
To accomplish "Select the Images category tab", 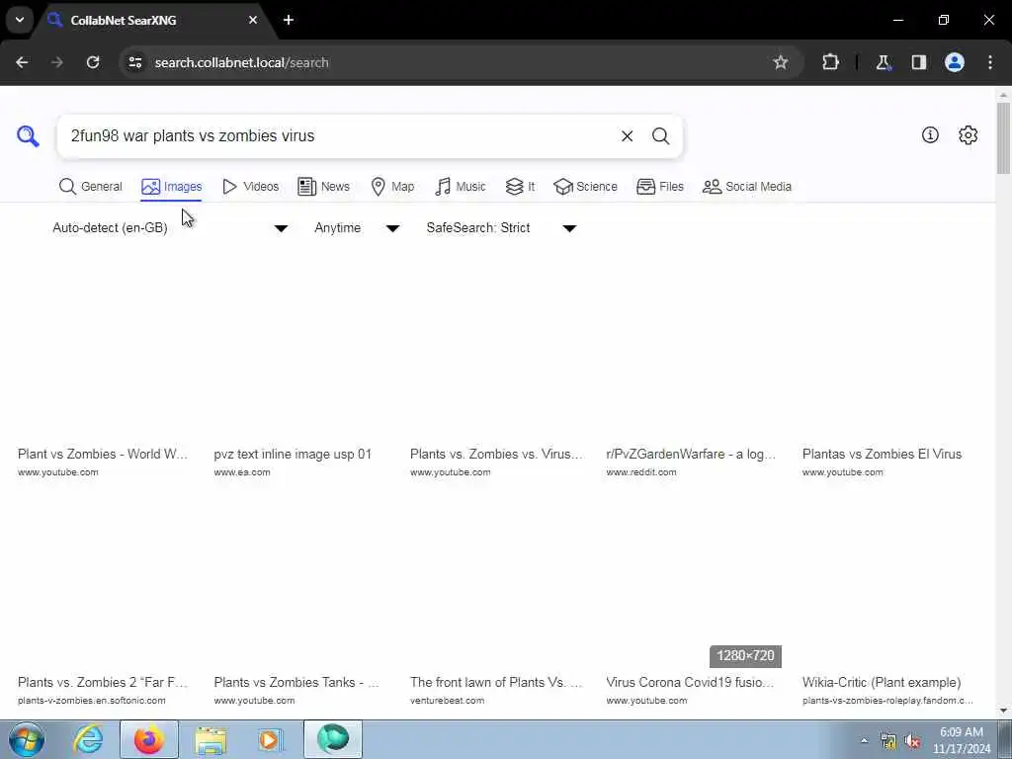I will click(x=172, y=187).
